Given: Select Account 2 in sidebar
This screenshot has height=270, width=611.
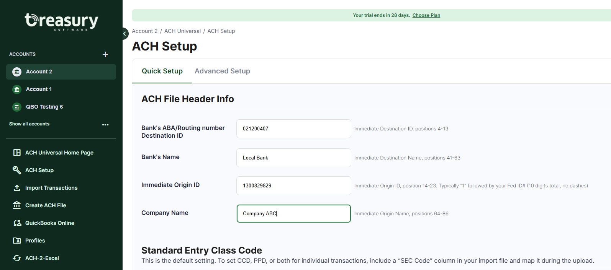Looking at the screenshot, I should 61,72.
